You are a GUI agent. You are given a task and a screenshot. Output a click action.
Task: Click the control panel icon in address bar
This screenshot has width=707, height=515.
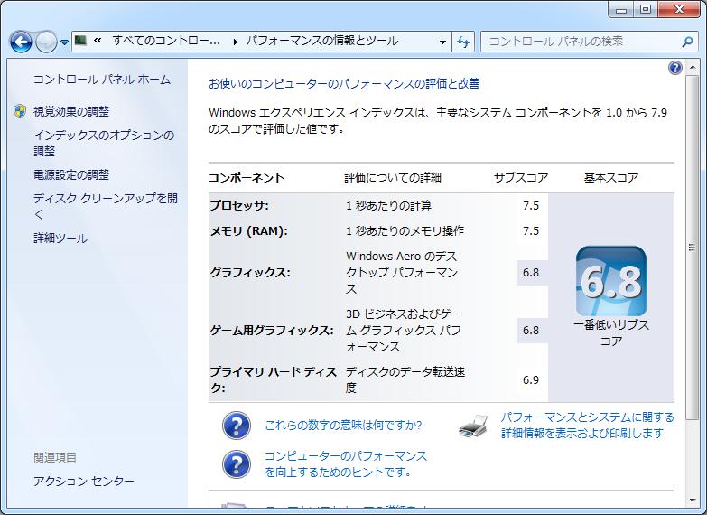click(80, 41)
